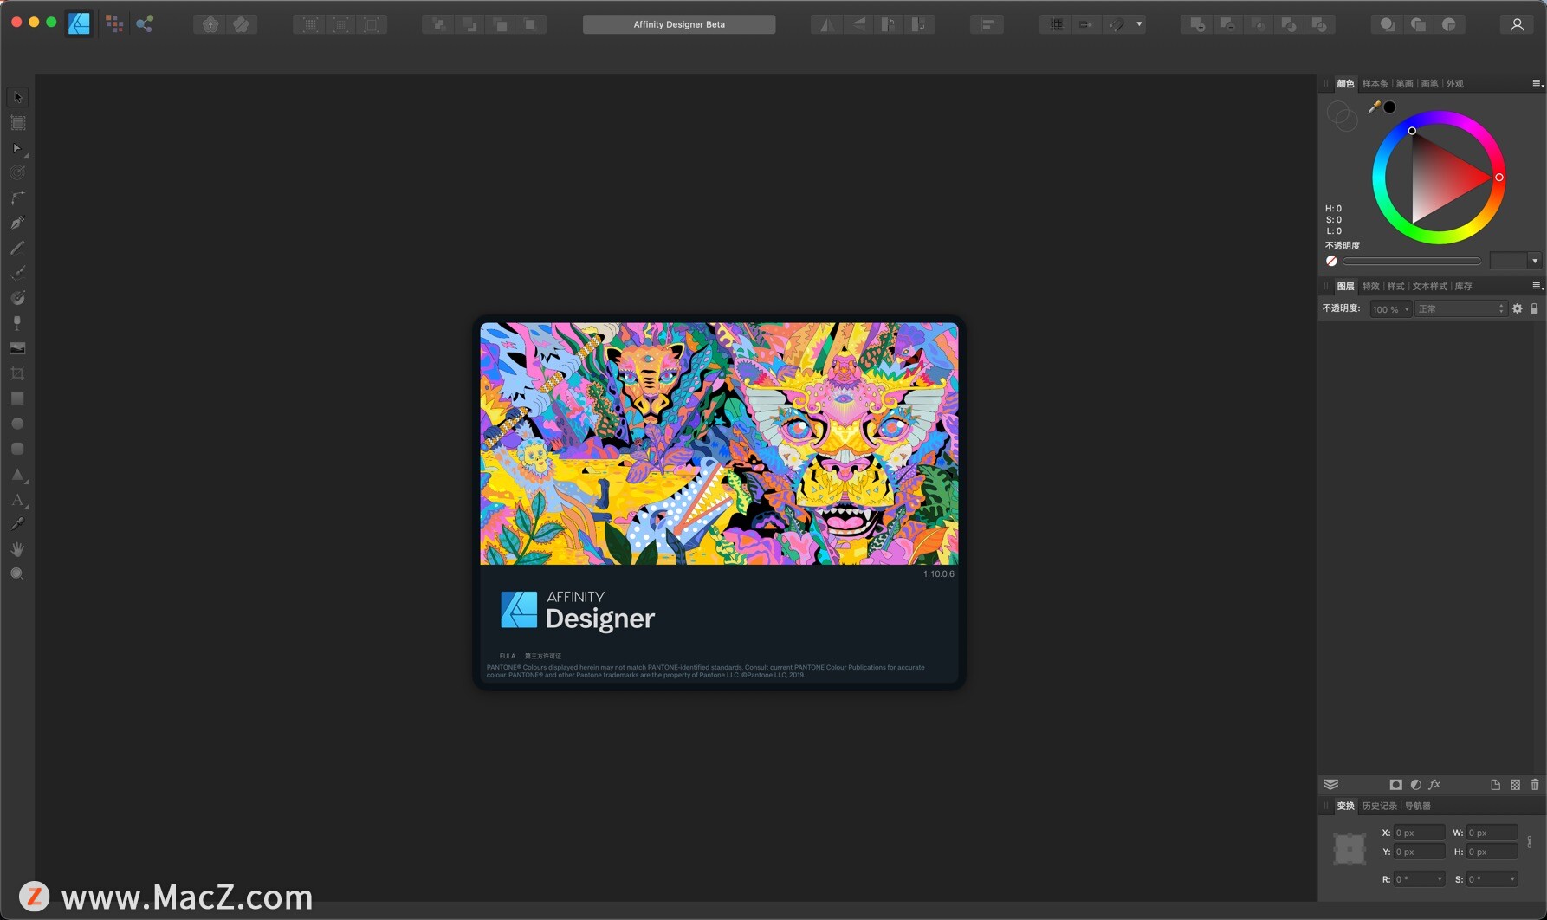Select the Triangle shape tool
This screenshot has height=920, width=1547.
coord(17,474)
